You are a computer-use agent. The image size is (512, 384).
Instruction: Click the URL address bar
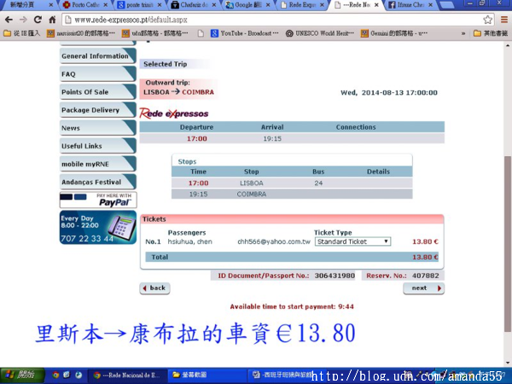pos(256,19)
